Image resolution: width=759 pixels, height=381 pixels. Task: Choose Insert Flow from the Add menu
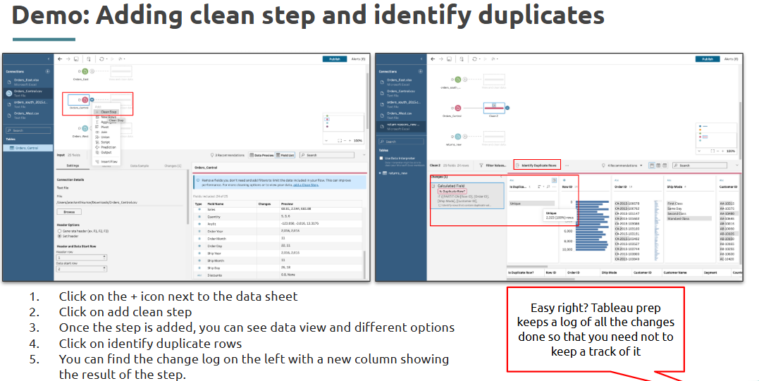point(106,161)
